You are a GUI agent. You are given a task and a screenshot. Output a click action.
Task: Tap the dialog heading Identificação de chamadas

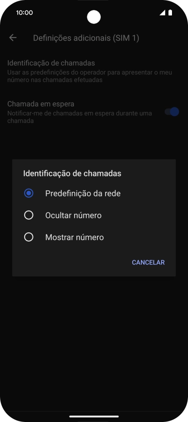(x=72, y=174)
